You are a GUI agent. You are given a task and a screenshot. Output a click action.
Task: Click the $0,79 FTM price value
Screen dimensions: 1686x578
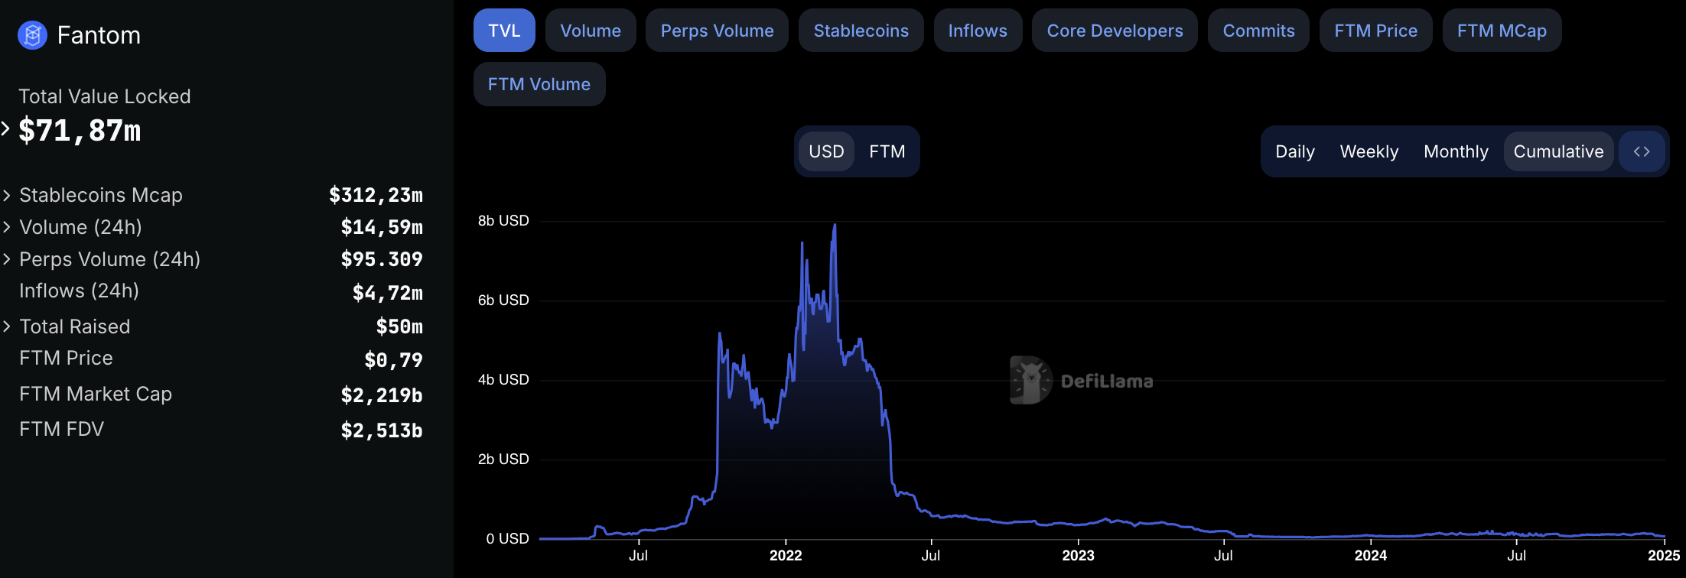393,360
